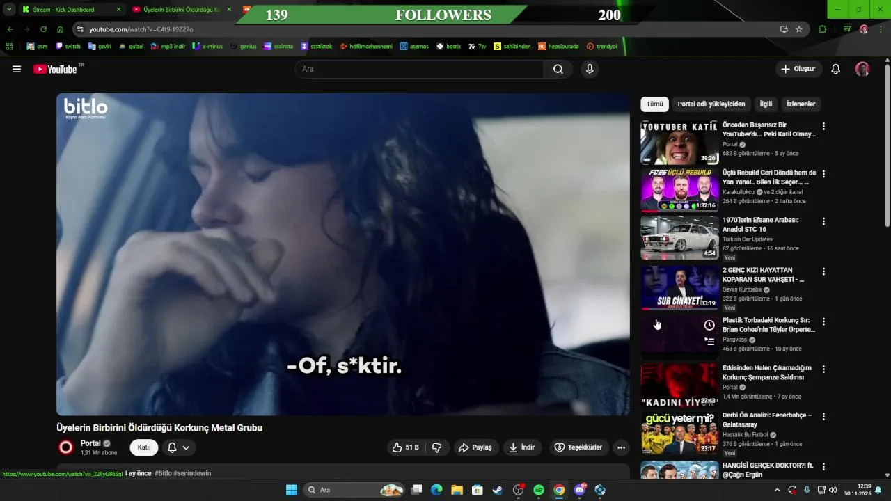Open options for "Derbi Ön Analizi" video
This screenshot has width=891, height=501.
823,416
